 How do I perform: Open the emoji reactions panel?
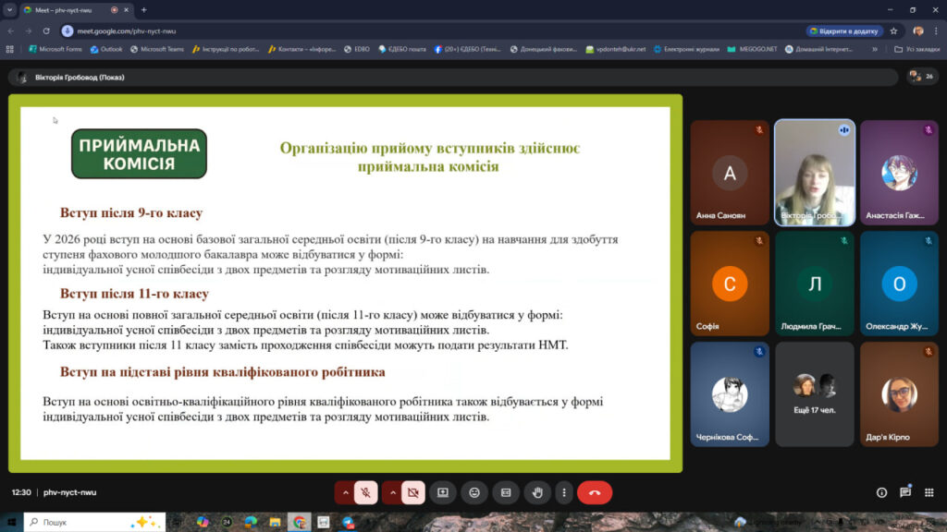(474, 493)
